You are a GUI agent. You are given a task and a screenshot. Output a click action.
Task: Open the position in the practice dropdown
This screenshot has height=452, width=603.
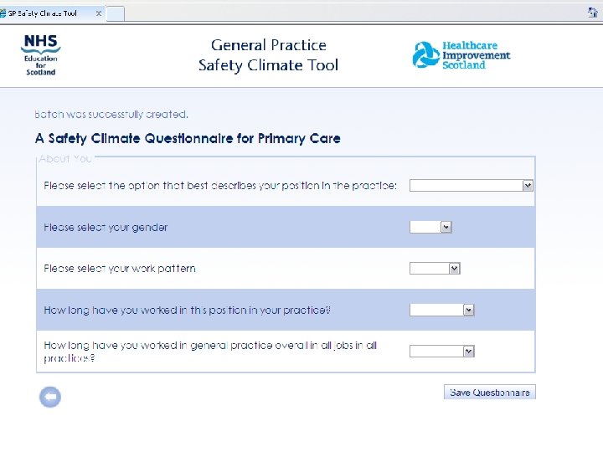pyautogui.click(x=471, y=186)
